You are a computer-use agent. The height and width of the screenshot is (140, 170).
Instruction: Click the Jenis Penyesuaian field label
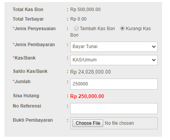point(34,29)
